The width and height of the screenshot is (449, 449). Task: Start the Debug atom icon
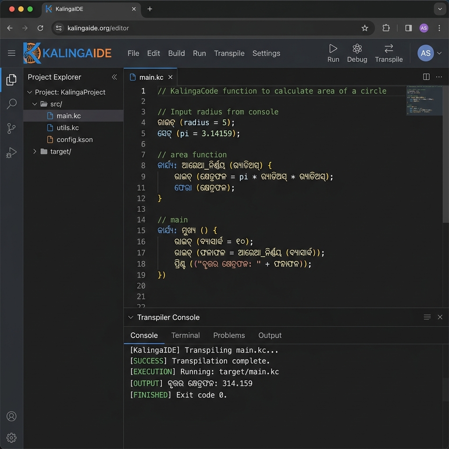(357, 49)
